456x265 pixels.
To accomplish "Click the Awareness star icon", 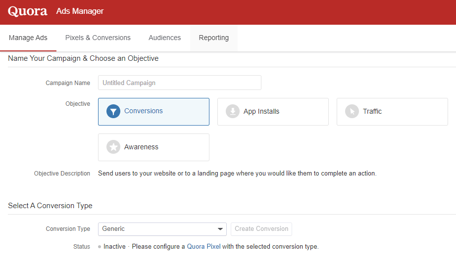I will pyautogui.click(x=113, y=147).
